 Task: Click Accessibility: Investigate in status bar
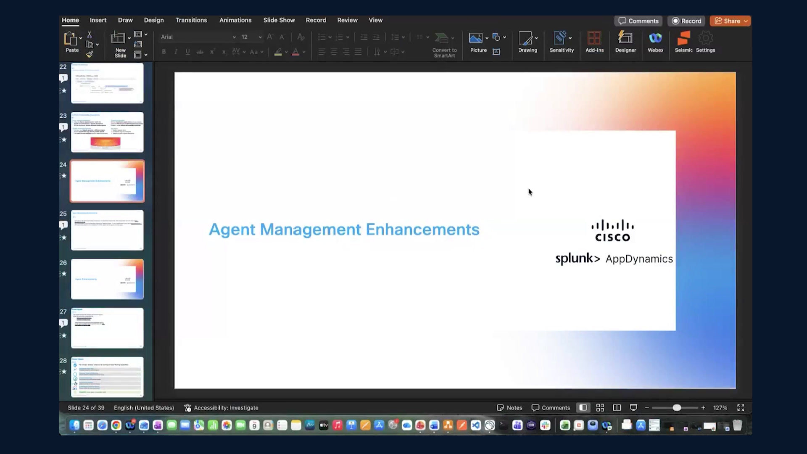click(x=221, y=408)
